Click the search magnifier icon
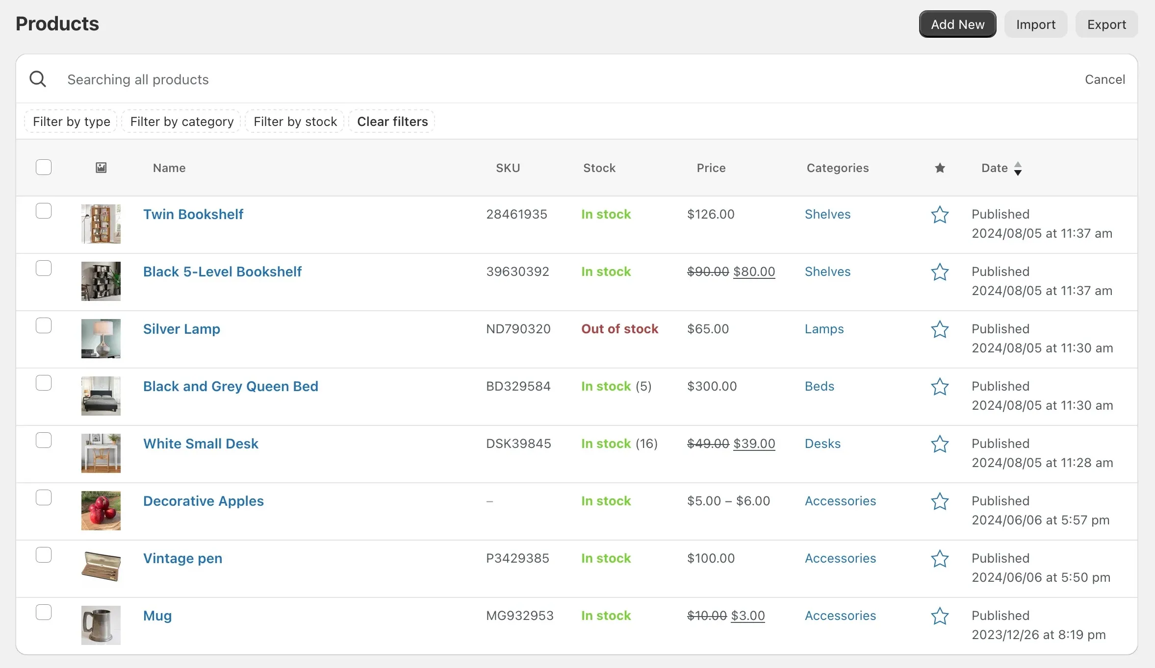 click(x=37, y=79)
